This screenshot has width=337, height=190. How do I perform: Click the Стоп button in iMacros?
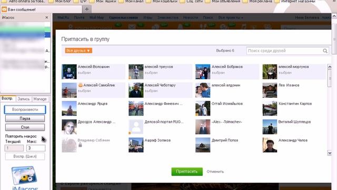coord(25,127)
